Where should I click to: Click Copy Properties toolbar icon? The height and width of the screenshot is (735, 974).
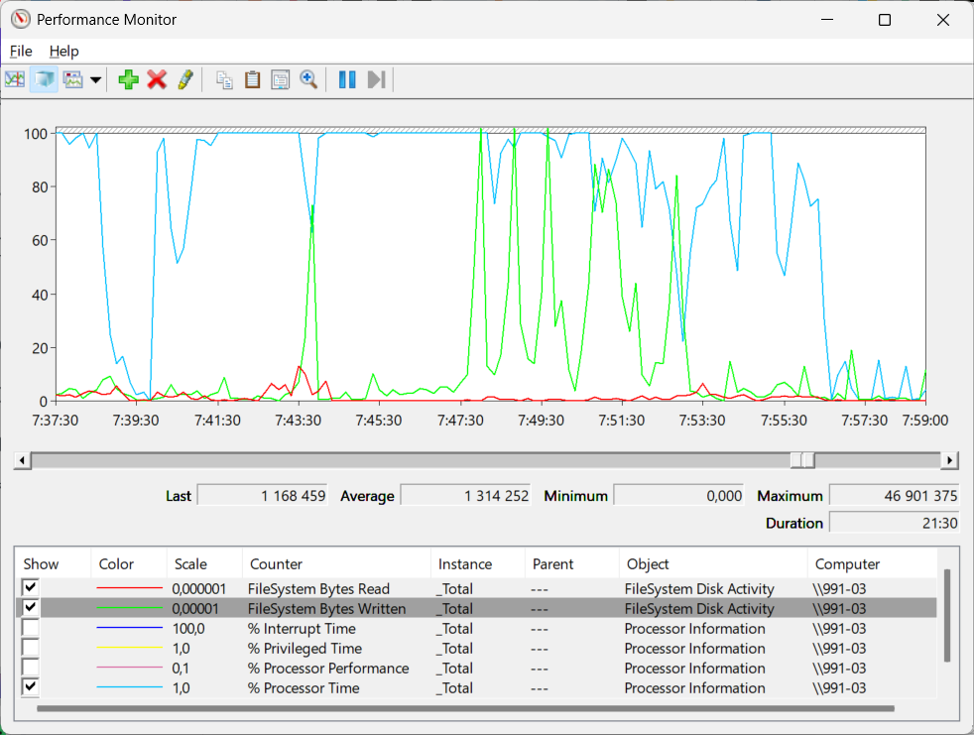point(225,79)
